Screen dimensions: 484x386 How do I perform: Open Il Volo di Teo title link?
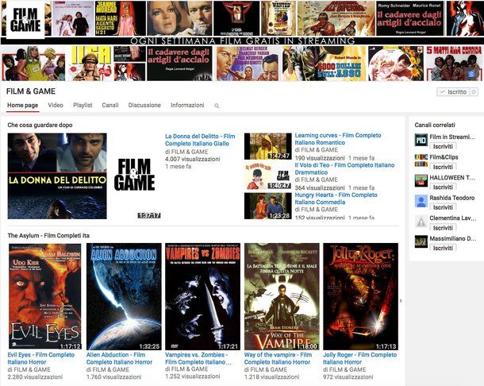click(344, 168)
